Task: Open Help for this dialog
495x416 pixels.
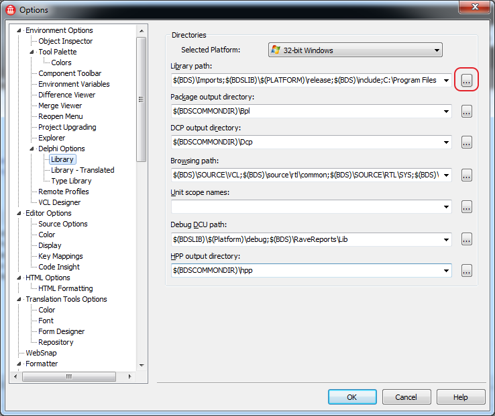Action: point(461,397)
